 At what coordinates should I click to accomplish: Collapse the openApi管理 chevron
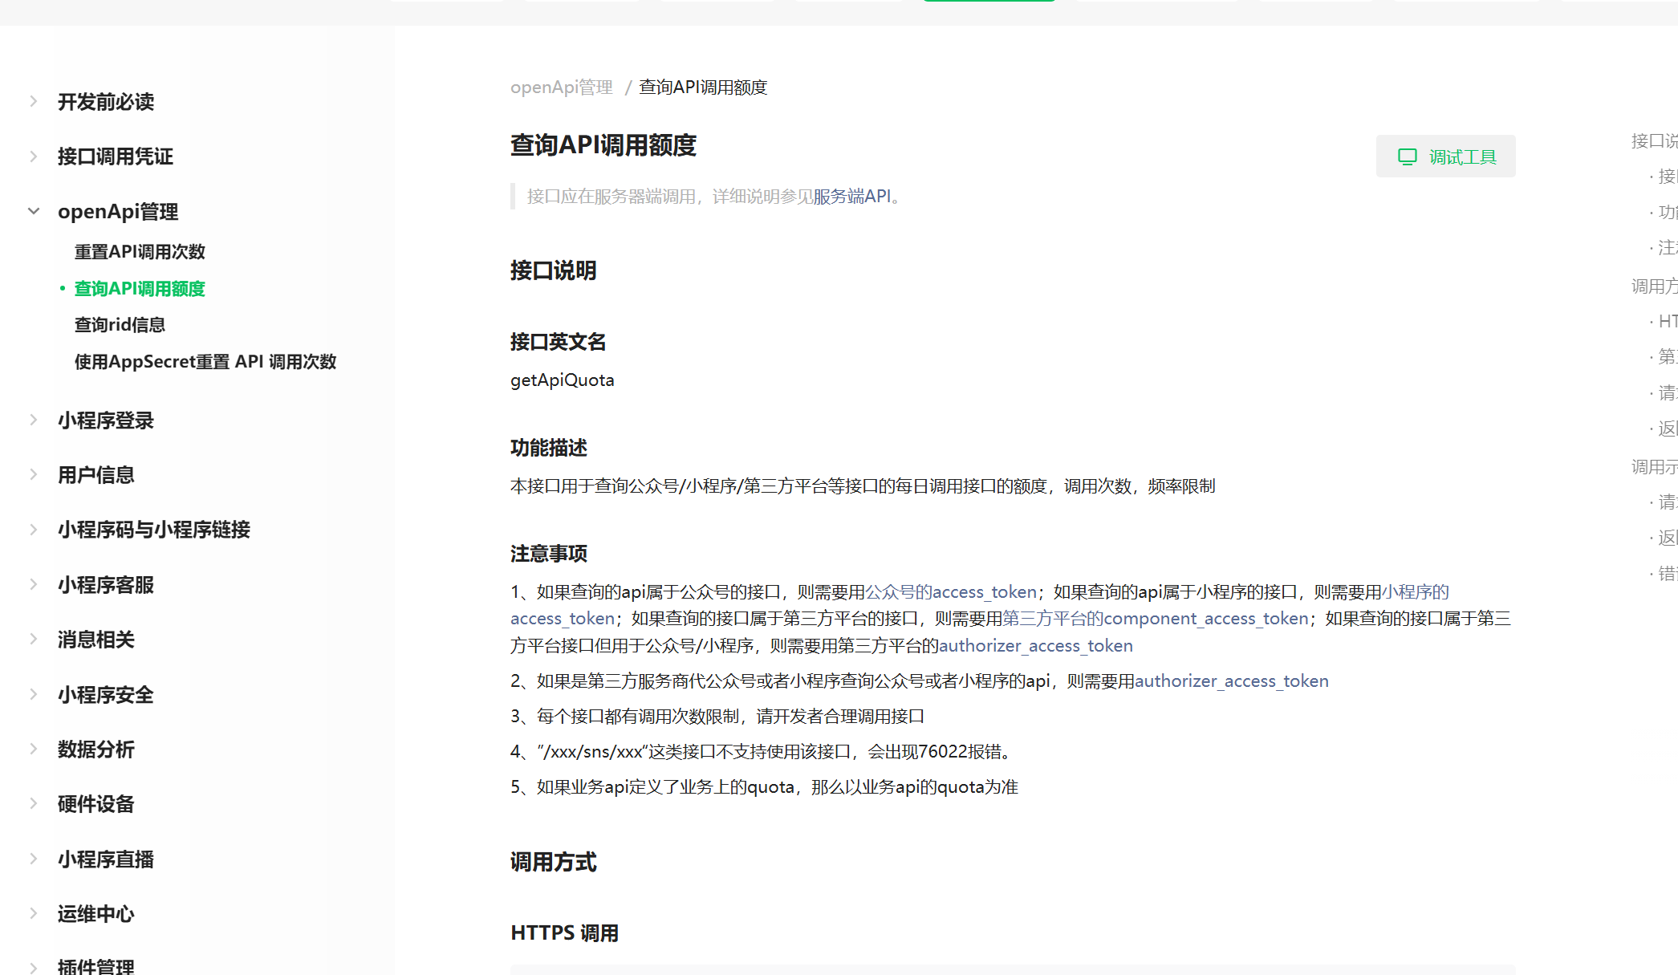pyautogui.click(x=34, y=211)
